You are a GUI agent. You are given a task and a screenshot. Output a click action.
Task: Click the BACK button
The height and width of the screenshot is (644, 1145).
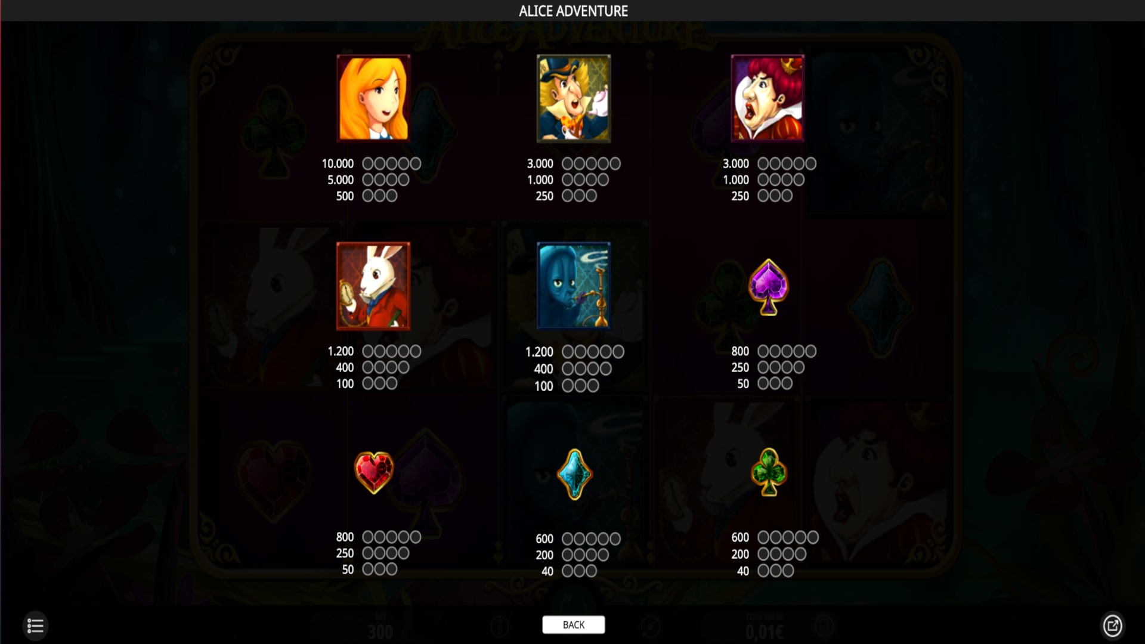574,624
